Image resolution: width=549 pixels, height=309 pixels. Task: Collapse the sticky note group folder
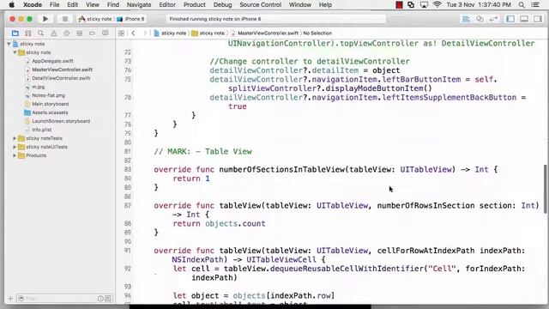[15, 52]
